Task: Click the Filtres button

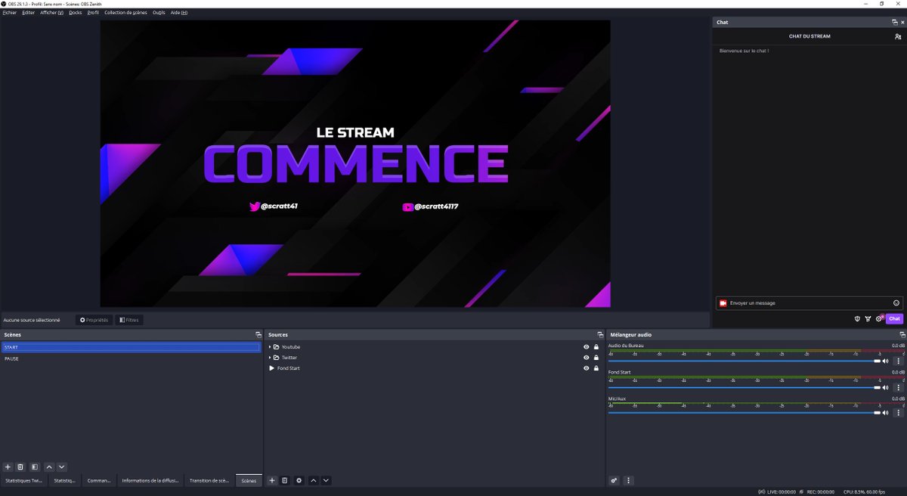Action: click(x=129, y=320)
